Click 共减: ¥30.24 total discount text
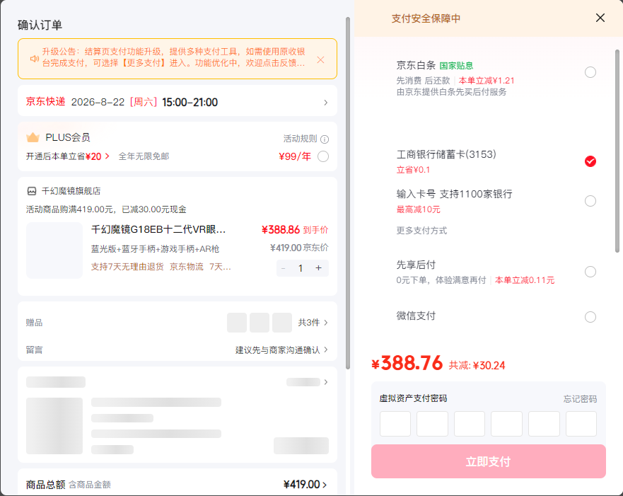623x496 pixels. (x=477, y=365)
